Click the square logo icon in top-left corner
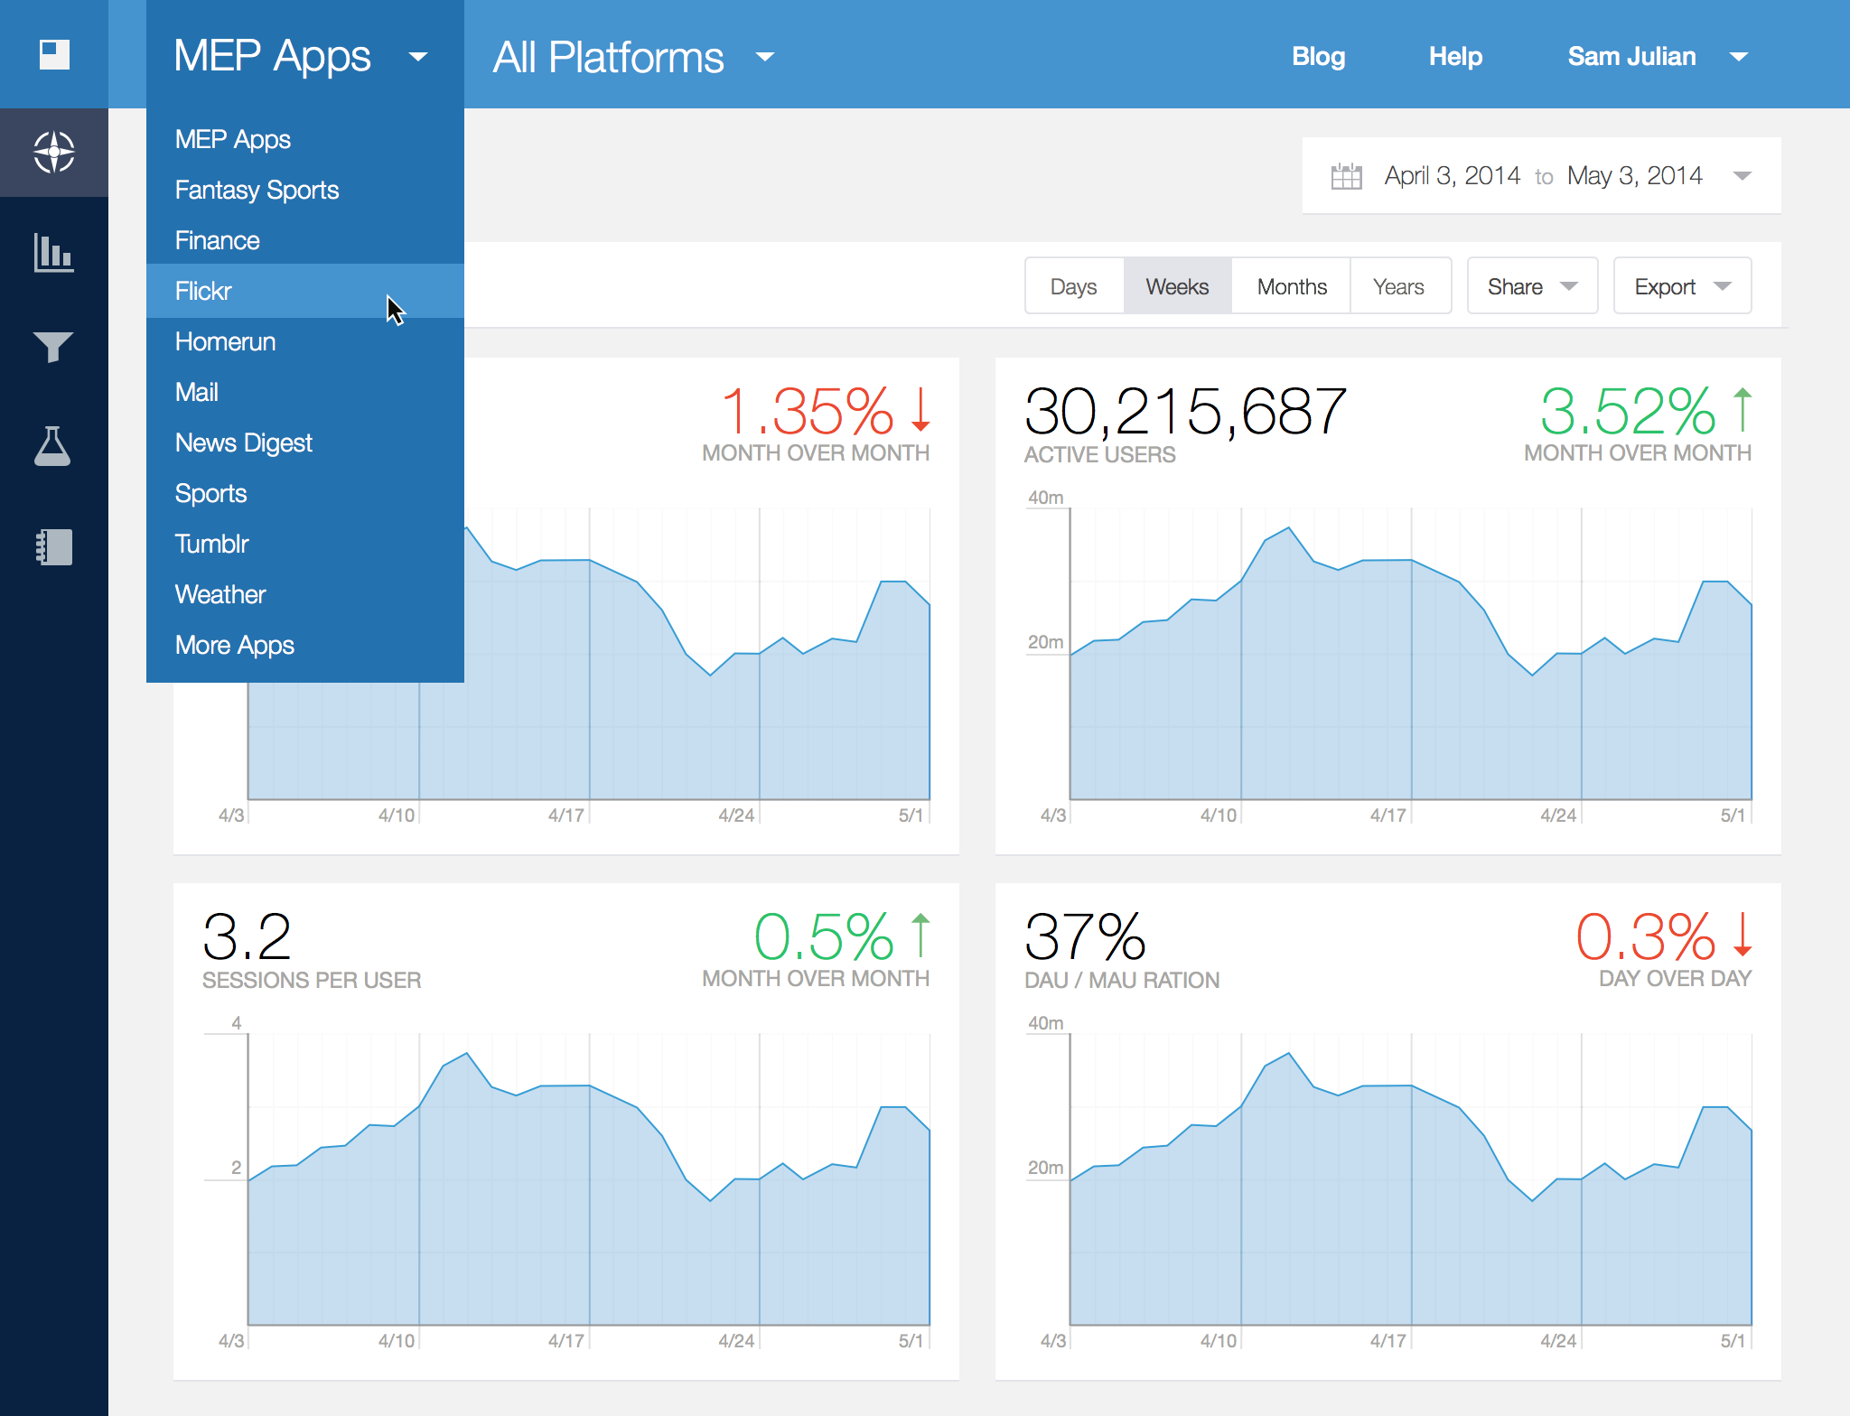This screenshot has width=1850, height=1416. pos(54,54)
